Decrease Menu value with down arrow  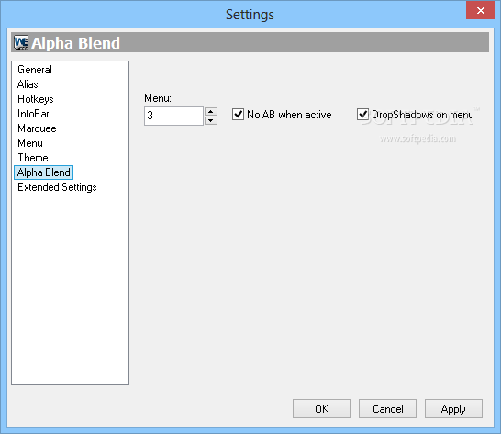click(x=210, y=120)
